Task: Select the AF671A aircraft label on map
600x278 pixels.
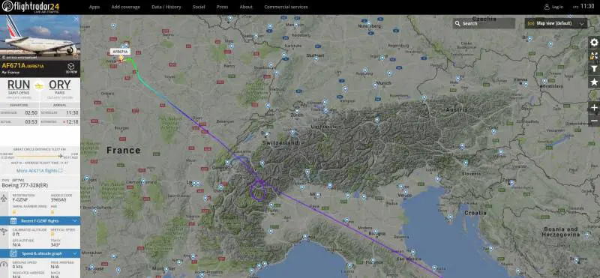Action: click(121, 51)
